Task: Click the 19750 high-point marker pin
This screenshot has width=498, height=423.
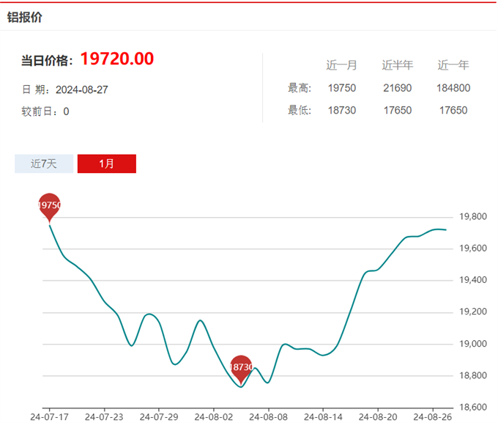Action: coord(49,206)
